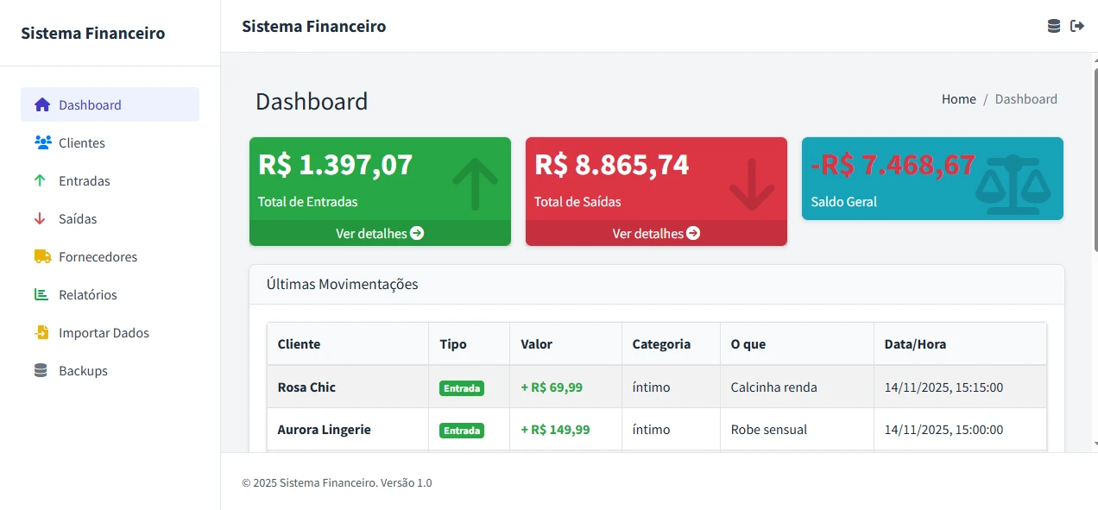Click the database icon beside Backups
Viewport: 1098px width, 510px height.
[41, 371]
